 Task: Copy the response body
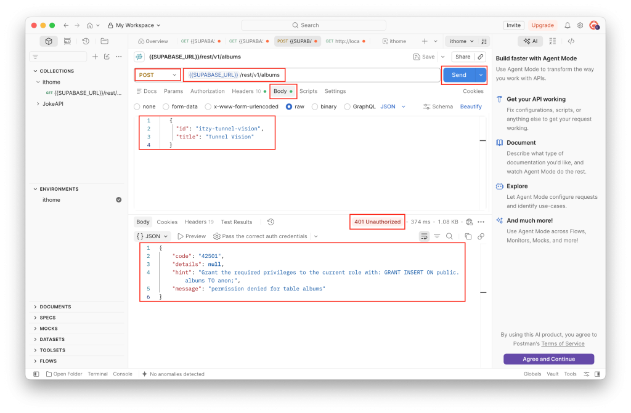468,236
